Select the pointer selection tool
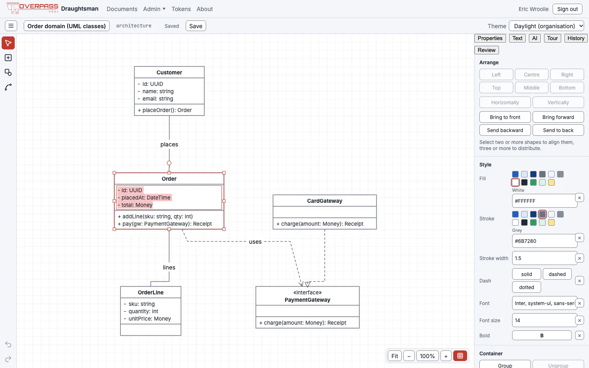 [x=8, y=43]
